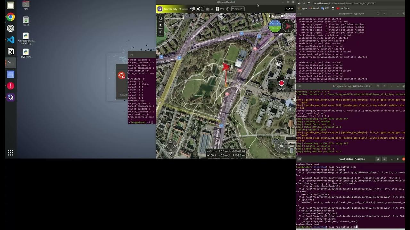Open ArtificialPotentialField.py on desktop
The image size is (410, 230).
click(x=26, y=38)
